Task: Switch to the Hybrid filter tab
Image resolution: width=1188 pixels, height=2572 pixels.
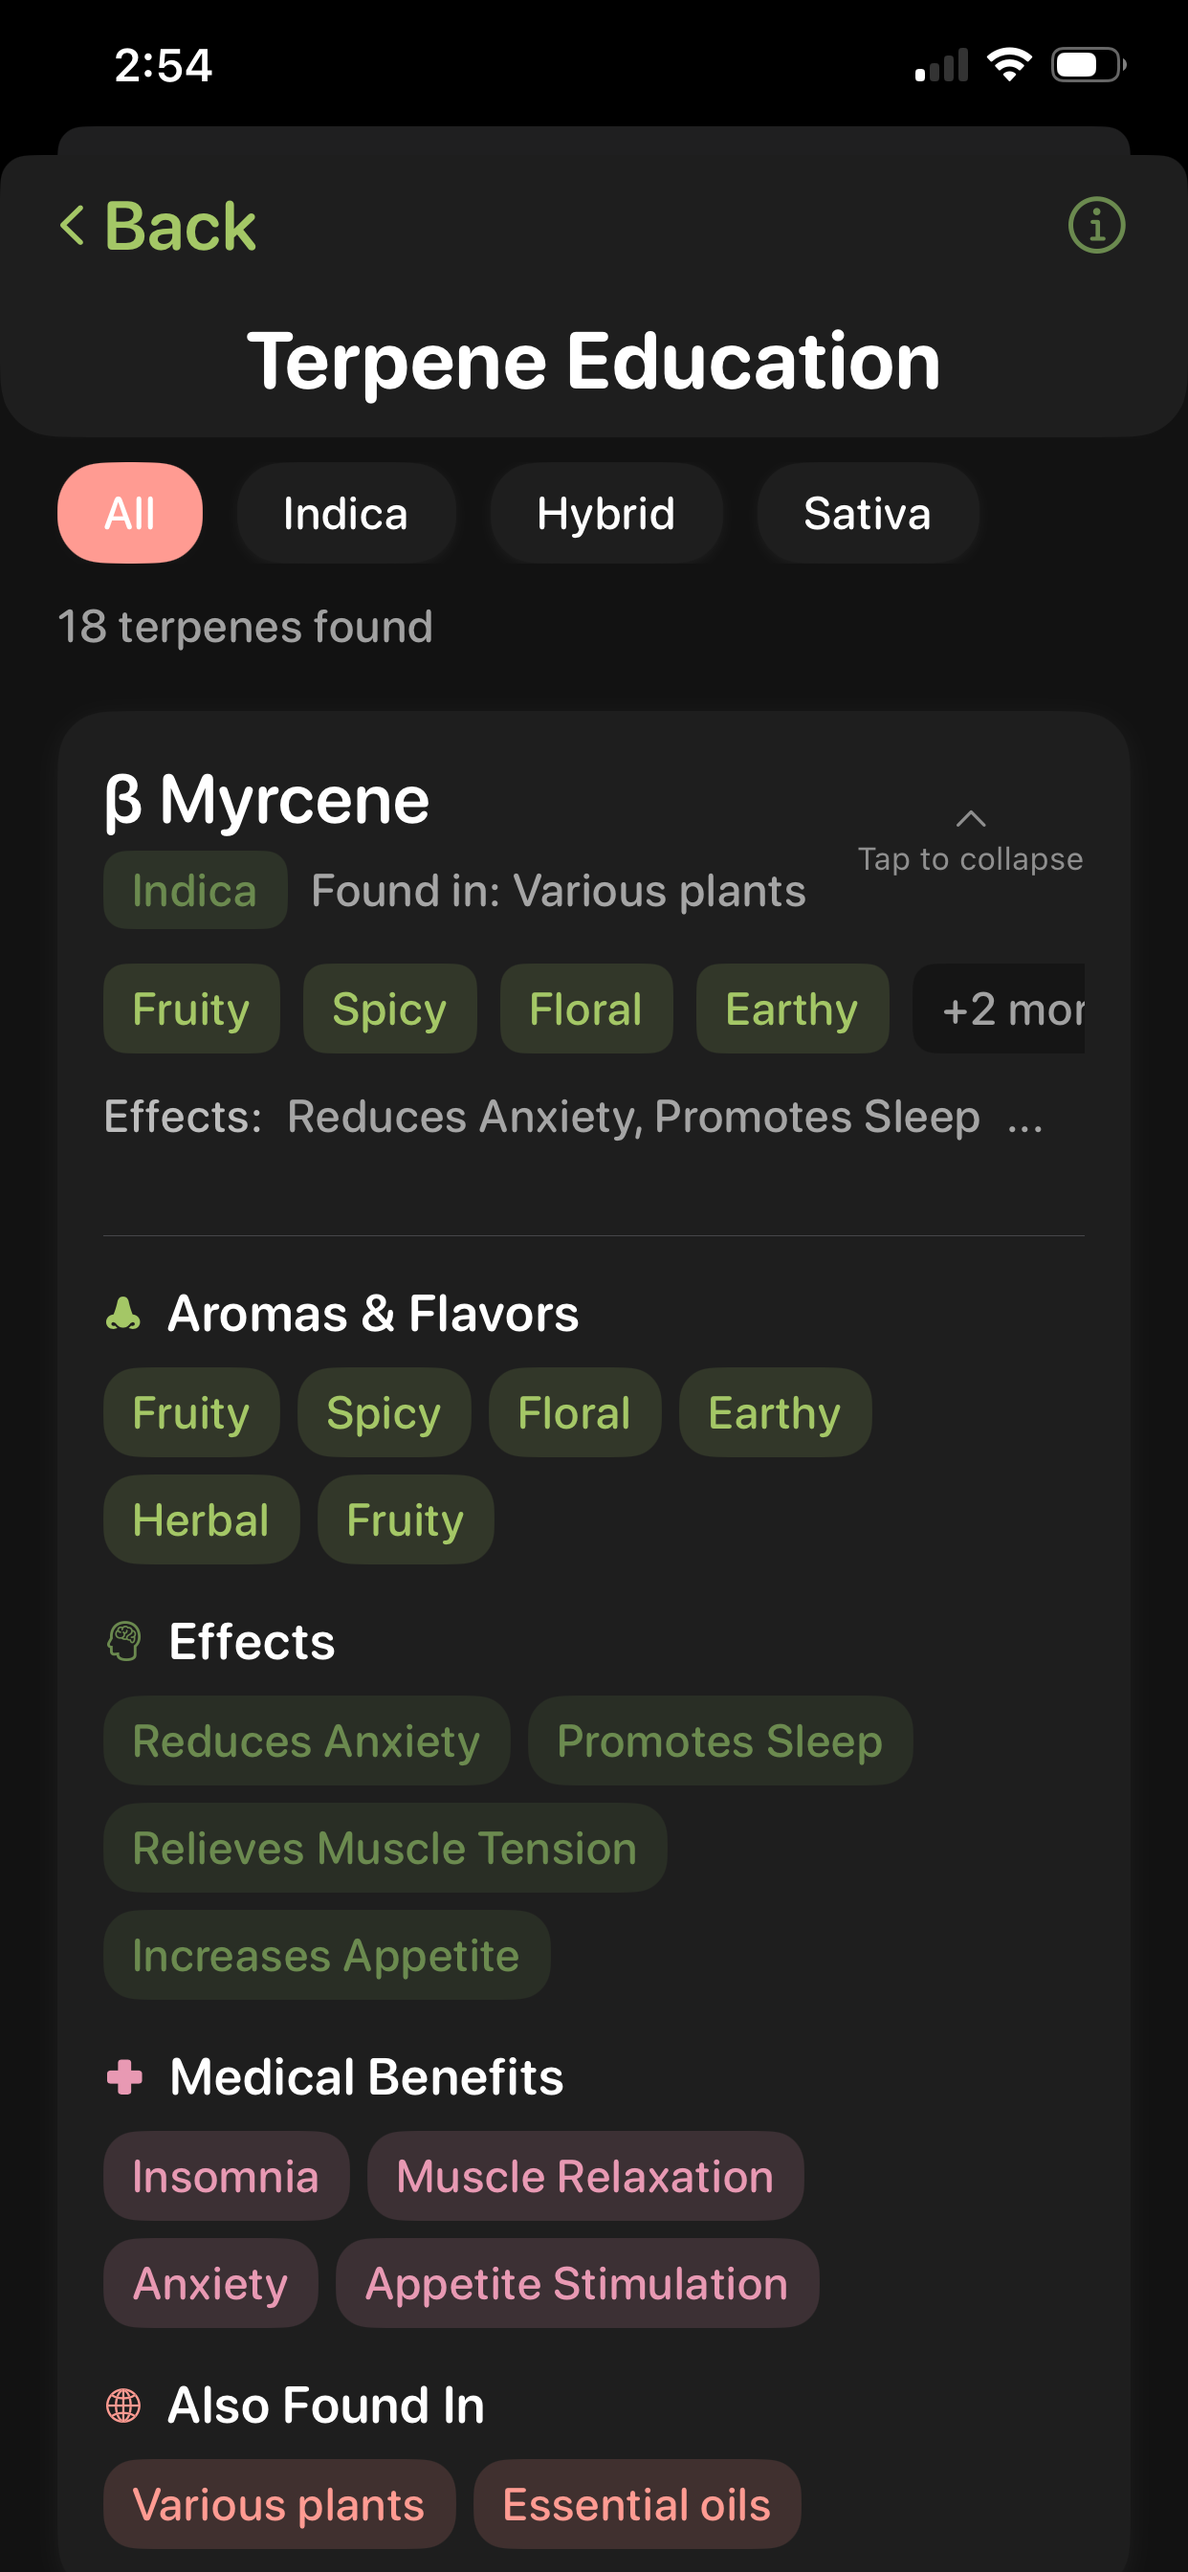Action: click(x=605, y=513)
